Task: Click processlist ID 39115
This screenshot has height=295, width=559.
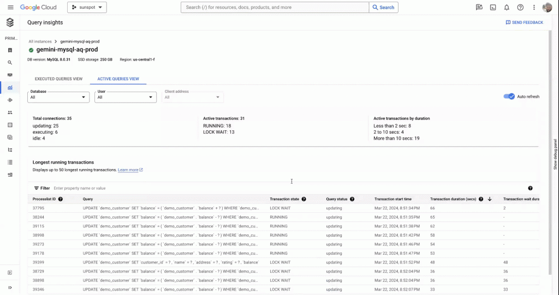Action: (x=39, y=226)
